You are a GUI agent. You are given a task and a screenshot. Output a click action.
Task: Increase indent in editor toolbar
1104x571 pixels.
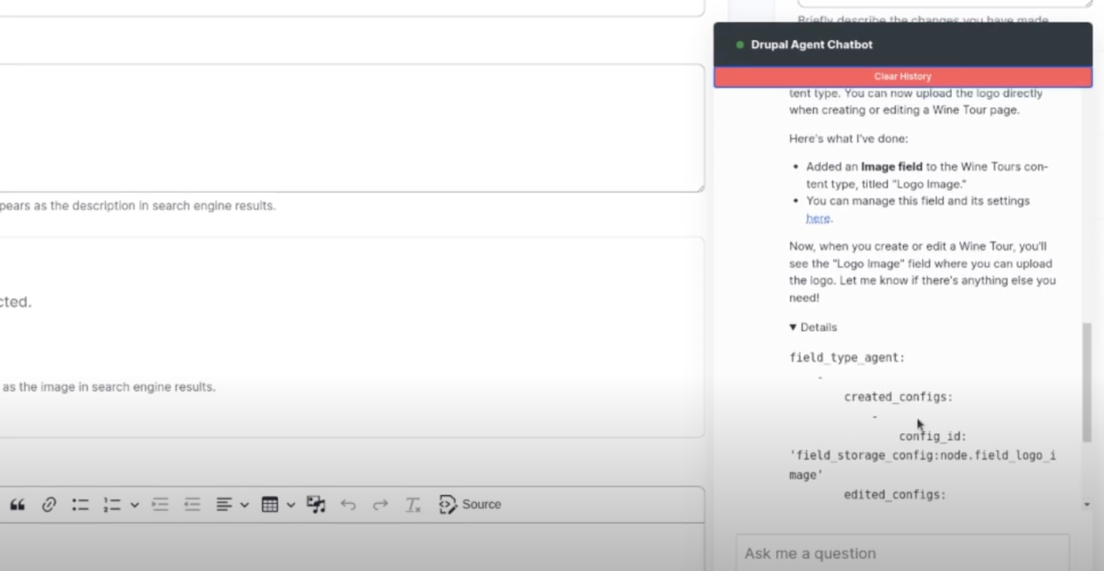[160, 504]
